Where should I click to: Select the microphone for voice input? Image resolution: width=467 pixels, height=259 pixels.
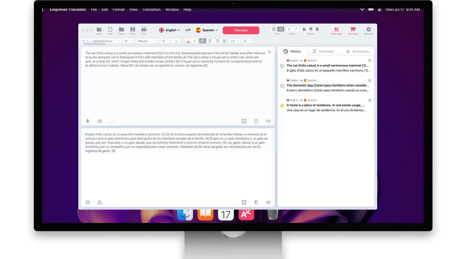tap(88, 121)
